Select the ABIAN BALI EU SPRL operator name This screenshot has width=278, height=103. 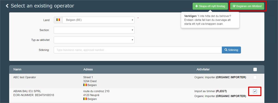(x=27, y=91)
